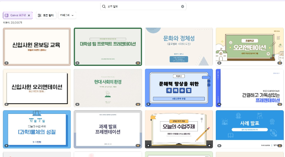
Task: Open the [과학]물체의 성질 template
Action: point(37,129)
